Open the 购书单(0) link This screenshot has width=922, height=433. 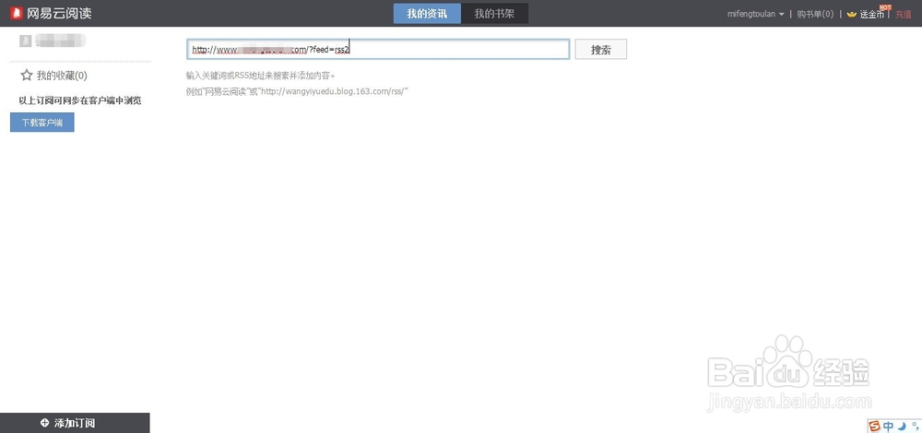(815, 14)
